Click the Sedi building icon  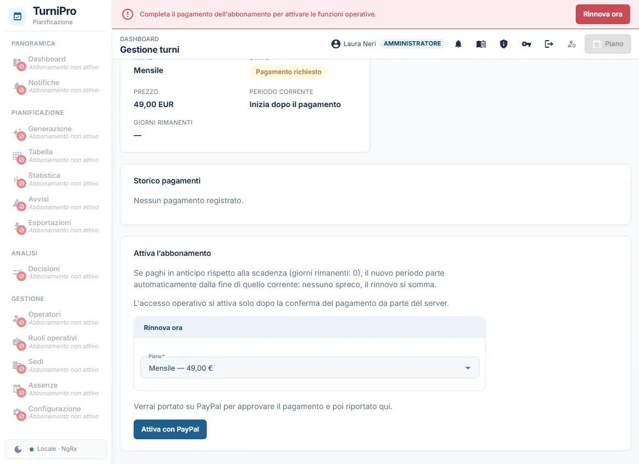pyautogui.click(x=17, y=366)
